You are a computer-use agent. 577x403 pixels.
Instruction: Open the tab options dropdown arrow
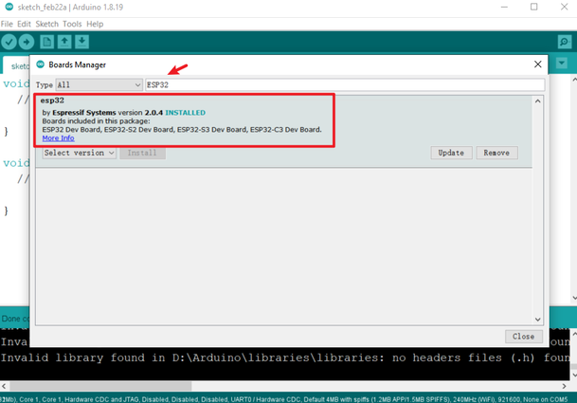pos(562,64)
